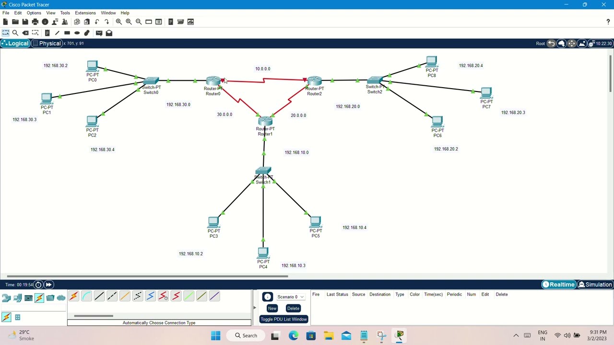Open the Extensions menu
Image resolution: width=614 pixels, height=345 pixels.
[x=85, y=13]
